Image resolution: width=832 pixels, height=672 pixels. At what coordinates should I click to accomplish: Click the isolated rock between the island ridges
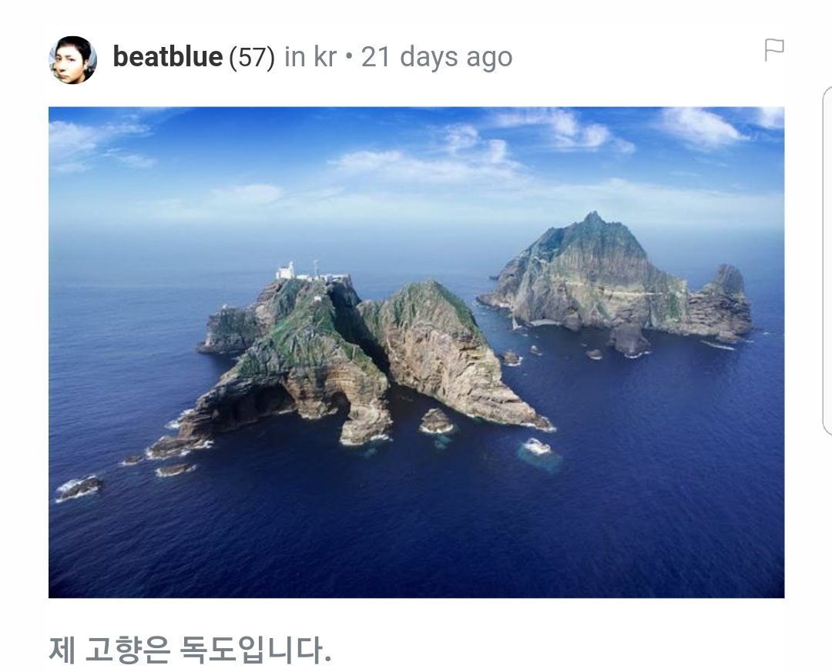point(436,421)
